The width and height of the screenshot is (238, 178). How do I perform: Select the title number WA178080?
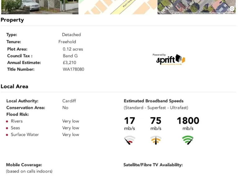coord(73,70)
